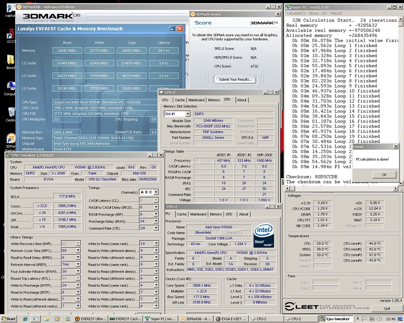The image size is (404, 323).
Task: Click the 3DMark06 title bar icon
Action: coord(19,7)
